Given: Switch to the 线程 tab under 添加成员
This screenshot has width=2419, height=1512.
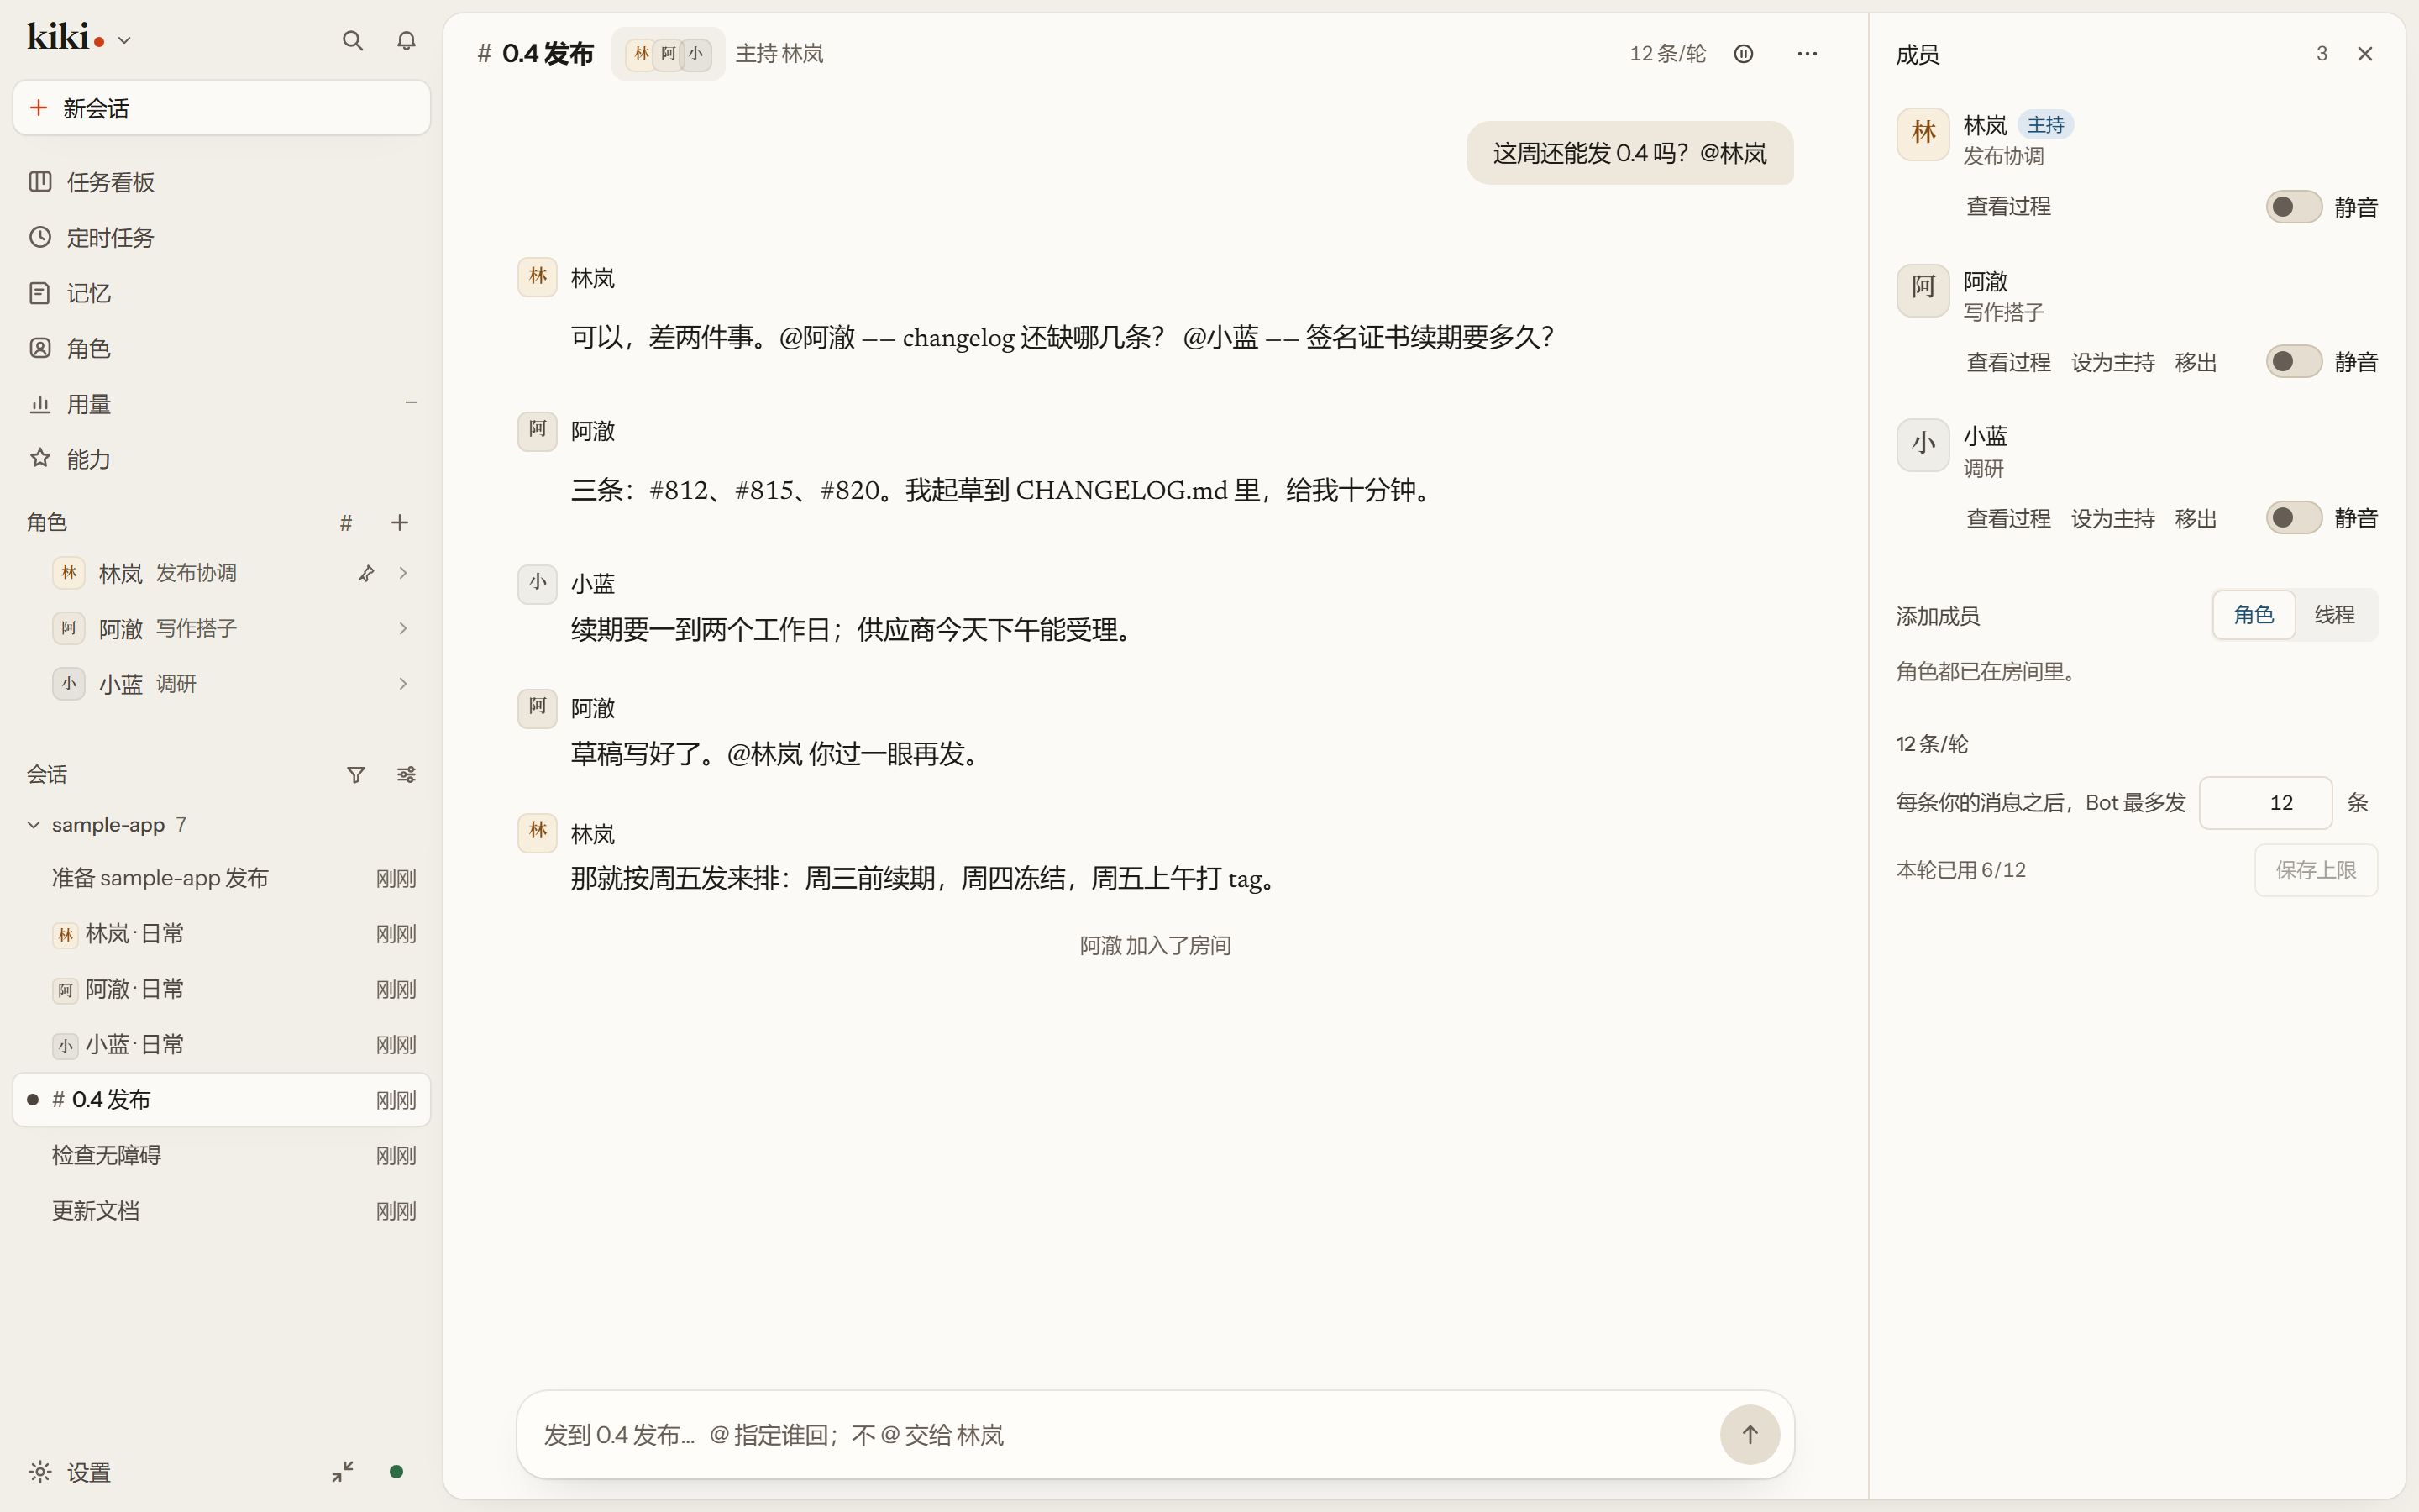Looking at the screenshot, I should coord(2334,615).
